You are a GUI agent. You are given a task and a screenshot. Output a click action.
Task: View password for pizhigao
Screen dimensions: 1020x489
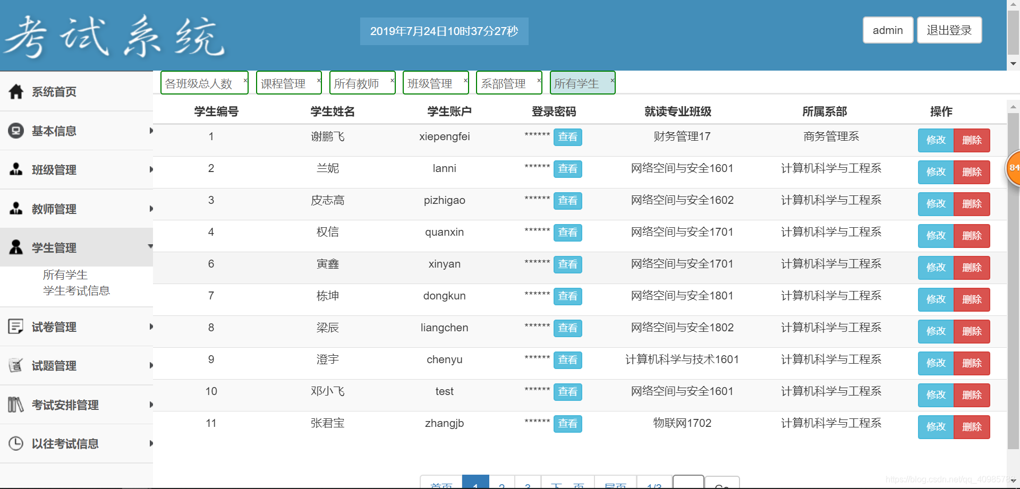(x=567, y=201)
